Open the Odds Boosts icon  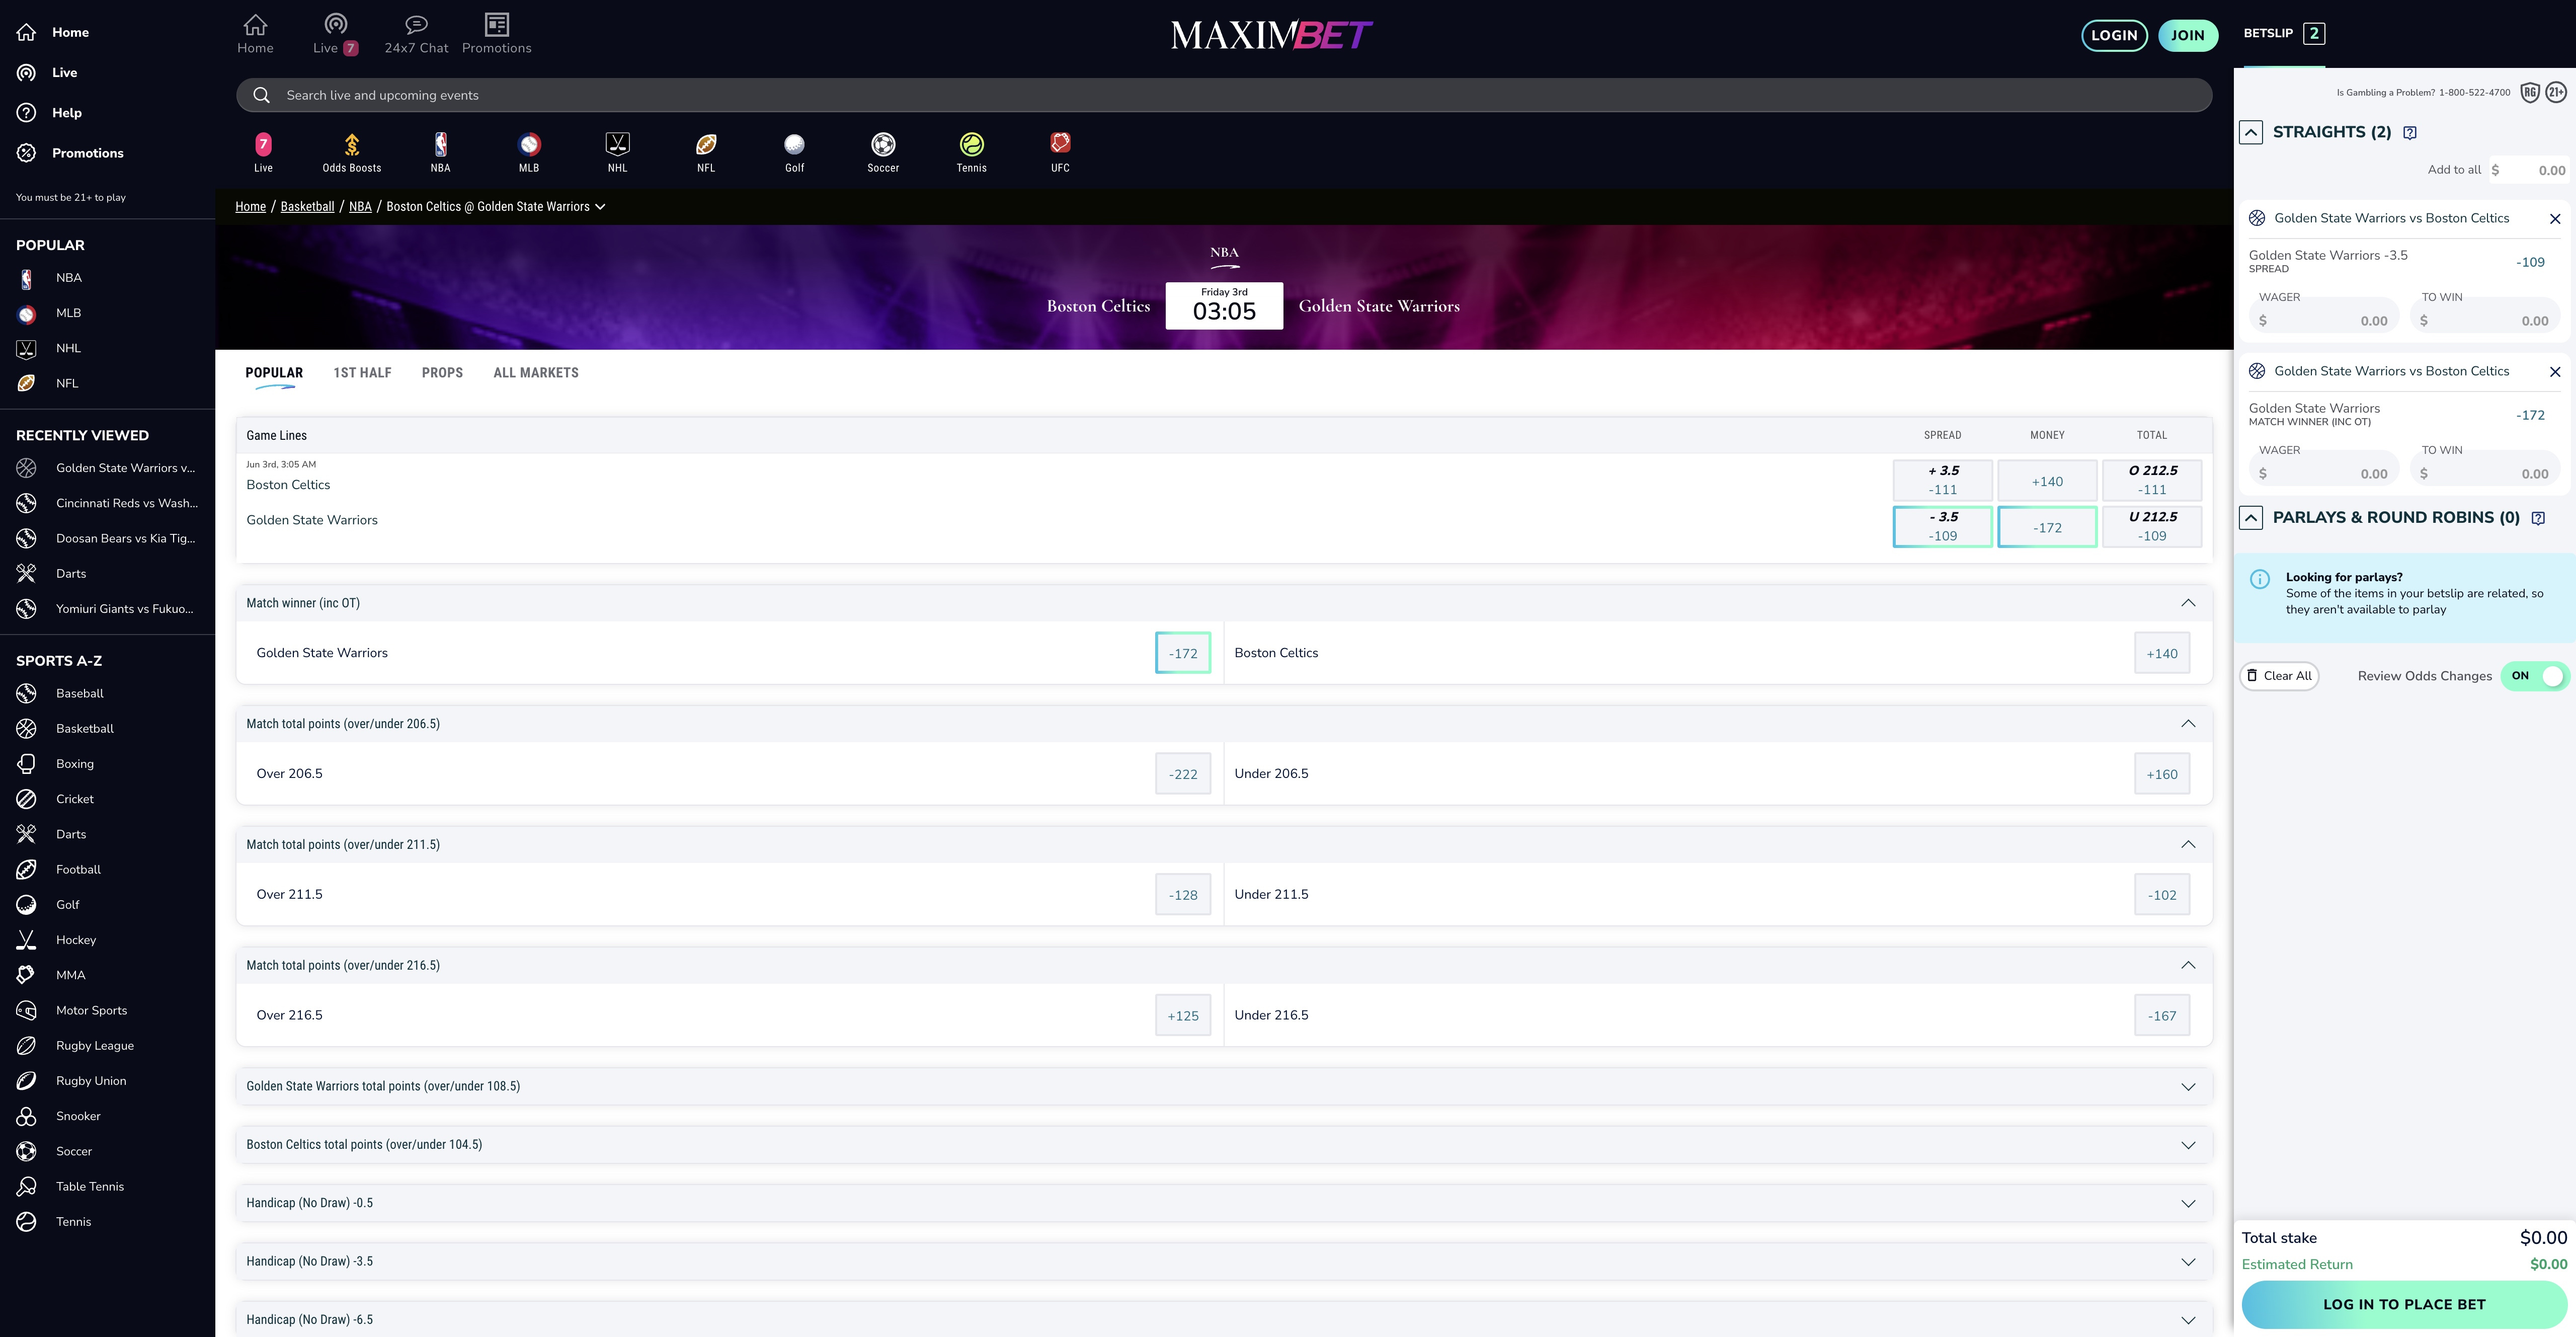click(351, 145)
